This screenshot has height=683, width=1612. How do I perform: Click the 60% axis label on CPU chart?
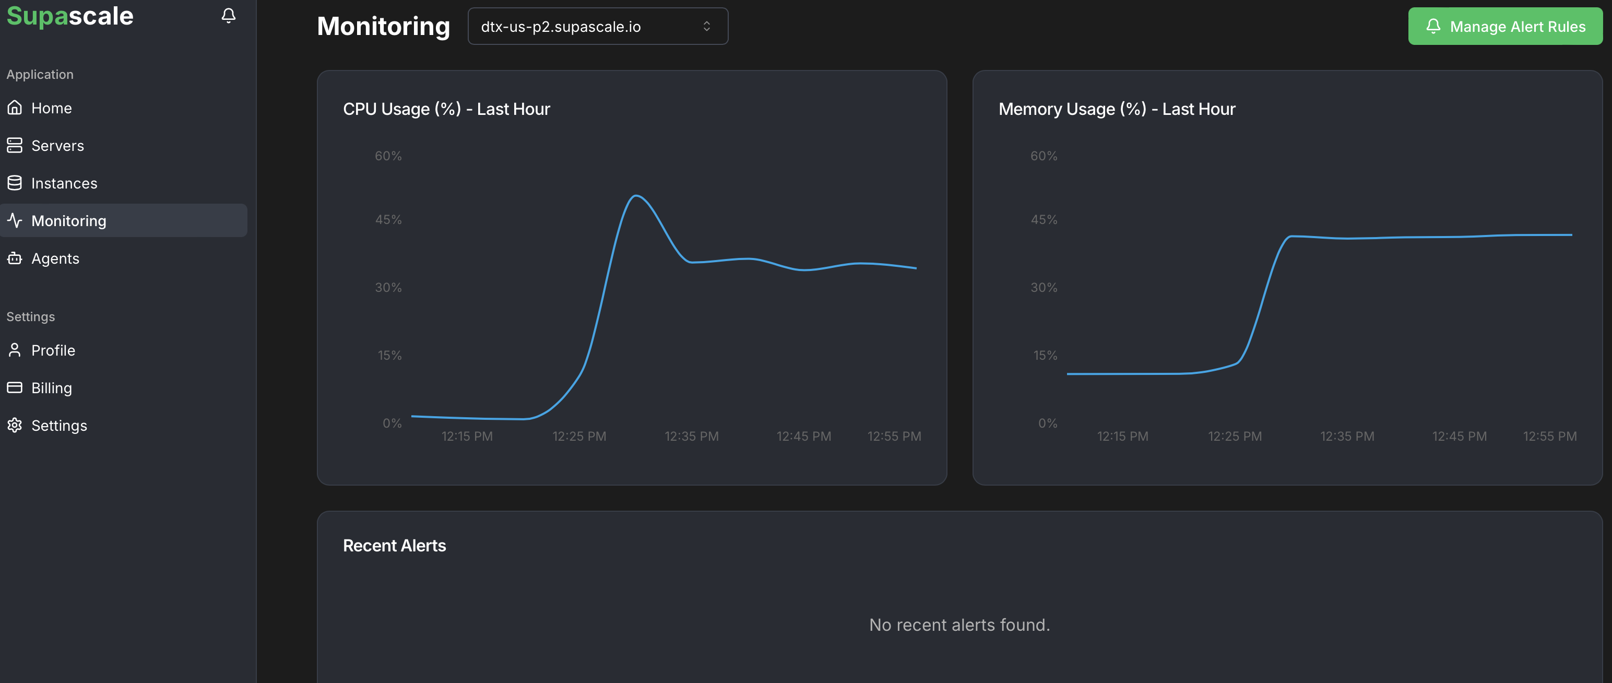click(x=388, y=155)
